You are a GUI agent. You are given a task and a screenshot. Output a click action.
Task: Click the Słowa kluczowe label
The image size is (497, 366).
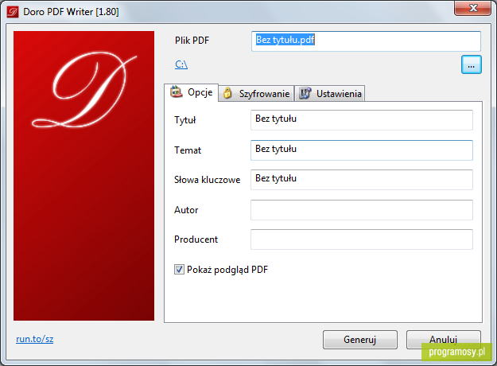[x=207, y=180]
